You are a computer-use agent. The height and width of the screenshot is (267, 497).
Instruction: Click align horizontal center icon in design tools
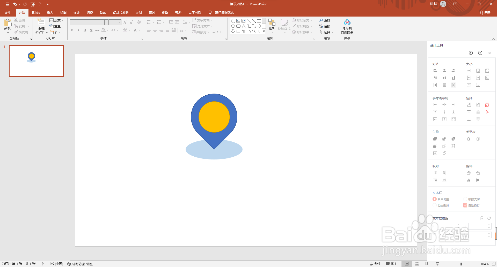click(444, 71)
